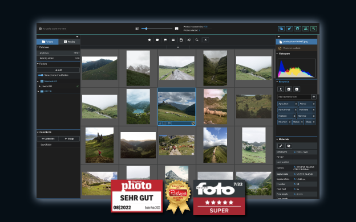Focus the Add keywords input field
Screen dimensions: 356x222
click(294, 97)
